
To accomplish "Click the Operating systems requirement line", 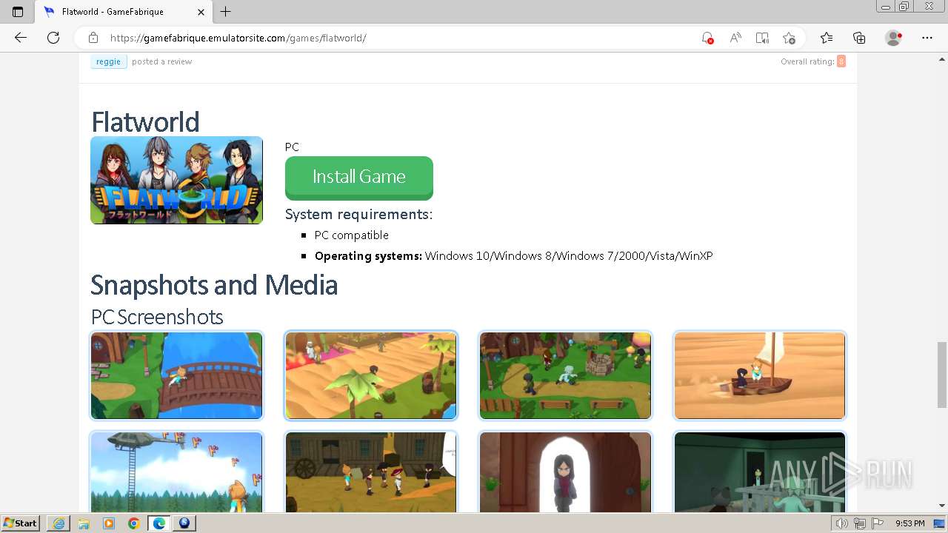I will tap(513, 255).
